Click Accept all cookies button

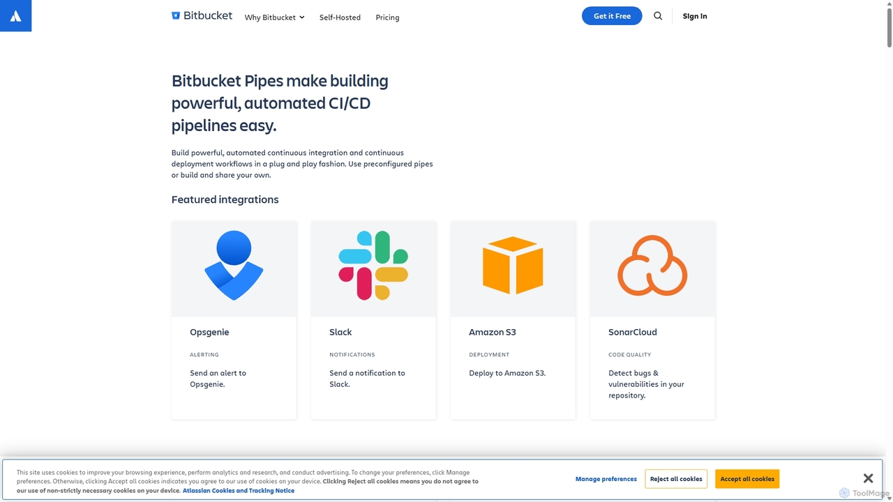coord(747,479)
